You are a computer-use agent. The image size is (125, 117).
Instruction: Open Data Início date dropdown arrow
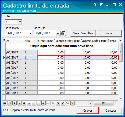pyautogui.click(x=30, y=33)
